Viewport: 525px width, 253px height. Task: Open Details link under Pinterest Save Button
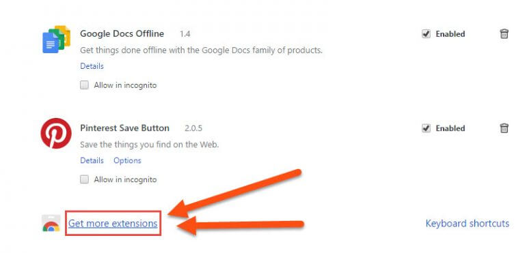(x=92, y=160)
